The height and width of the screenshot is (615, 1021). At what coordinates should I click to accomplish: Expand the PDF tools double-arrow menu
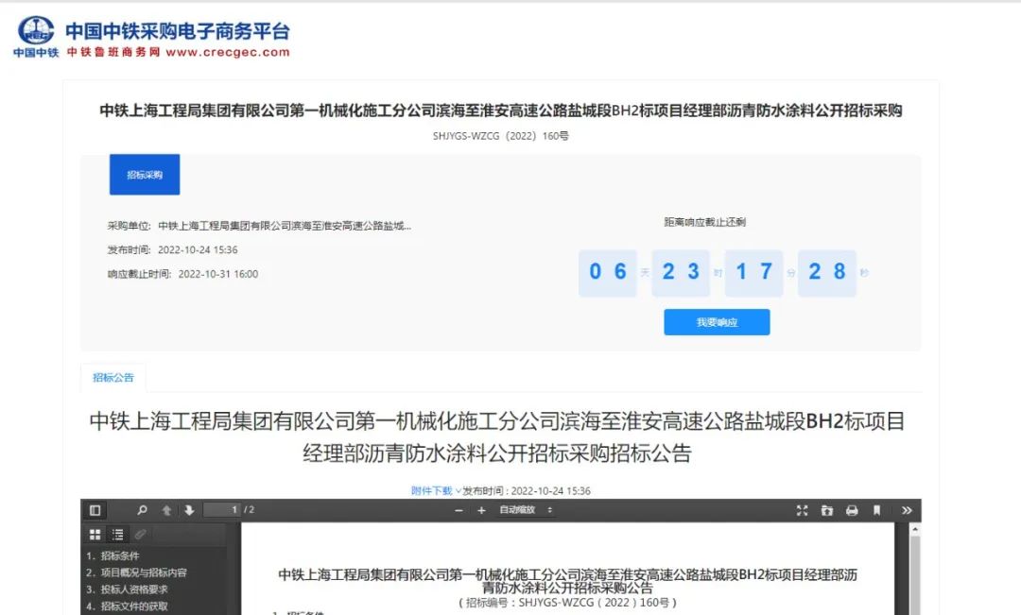point(907,510)
